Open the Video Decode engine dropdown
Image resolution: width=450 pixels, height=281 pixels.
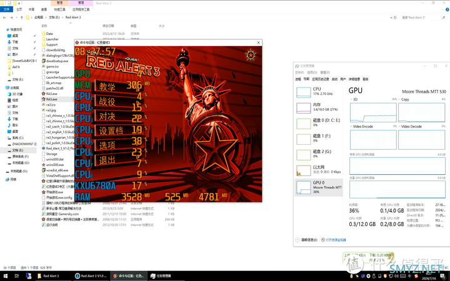tap(399, 126)
